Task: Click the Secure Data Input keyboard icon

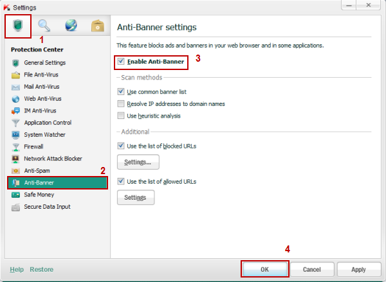Action: click(x=15, y=207)
